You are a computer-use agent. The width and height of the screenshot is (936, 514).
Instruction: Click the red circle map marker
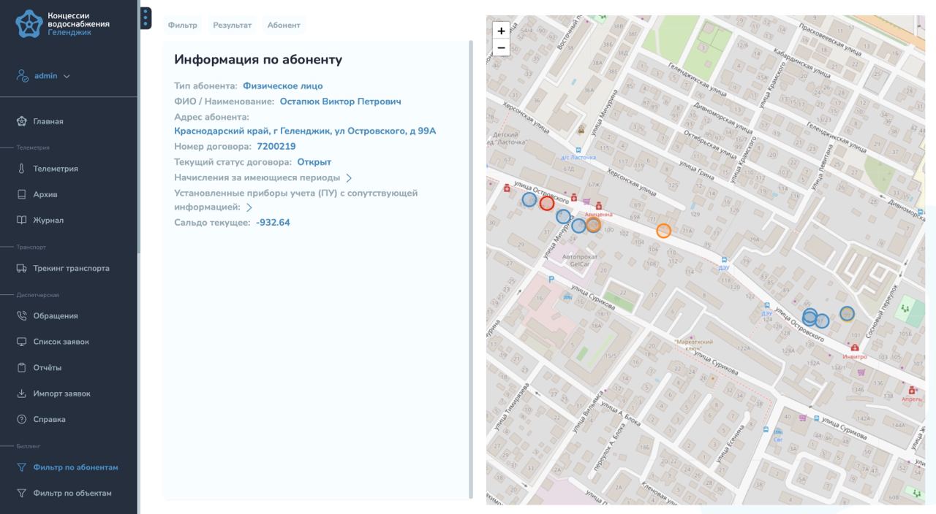pyautogui.click(x=546, y=203)
